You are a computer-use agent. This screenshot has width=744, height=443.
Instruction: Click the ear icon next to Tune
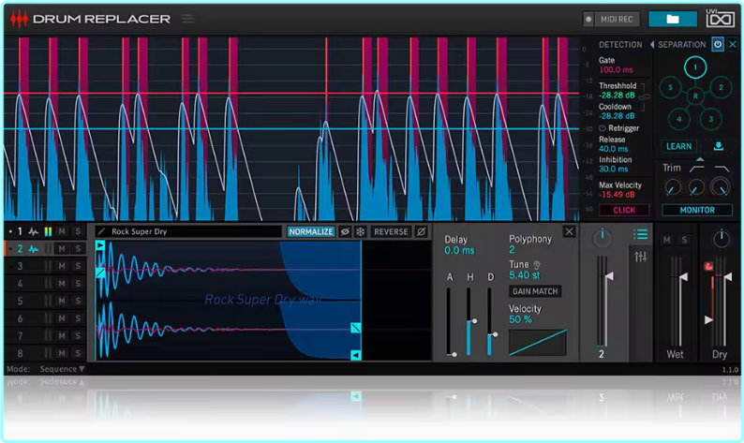537,265
